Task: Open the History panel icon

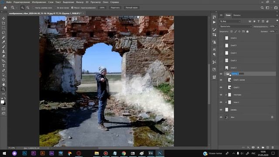Action: coord(214,17)
